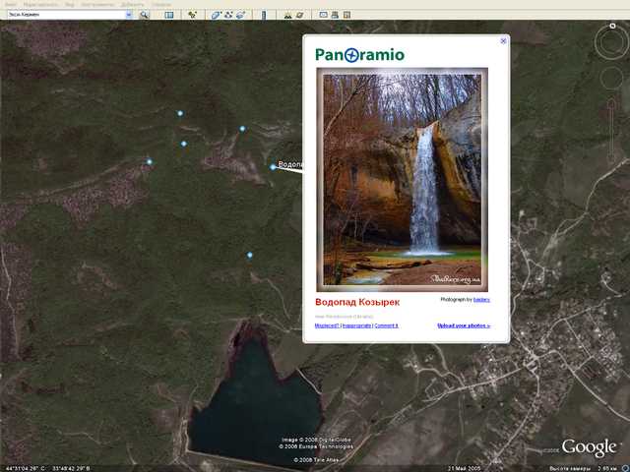Select the Add Placemark tool

(x=193, y=16)
